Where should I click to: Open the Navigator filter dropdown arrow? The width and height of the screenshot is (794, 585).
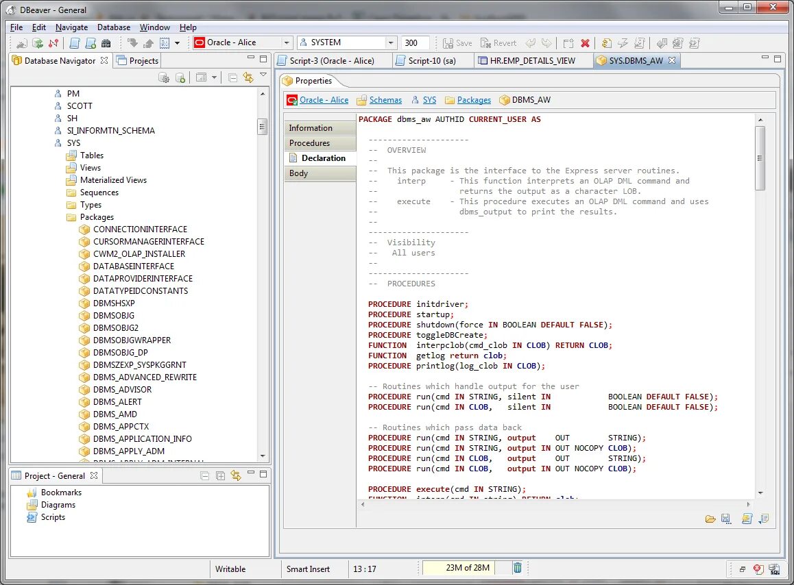[x=214, y=77]
